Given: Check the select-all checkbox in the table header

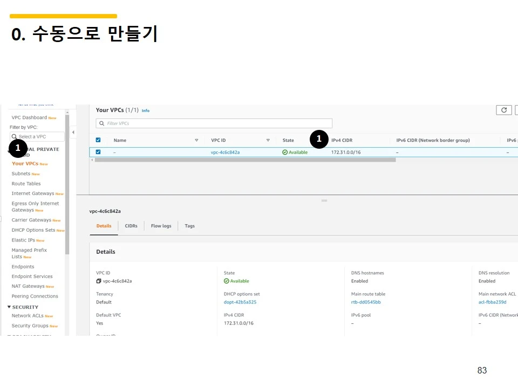Looking at the screenshot, I should tap(98, 140).
